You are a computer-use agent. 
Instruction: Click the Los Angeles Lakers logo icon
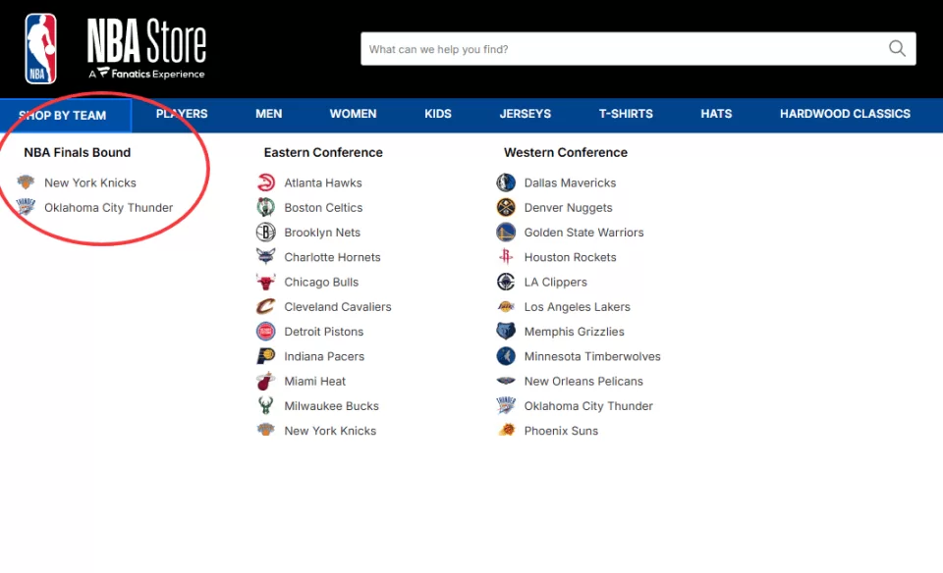(506, 306)
